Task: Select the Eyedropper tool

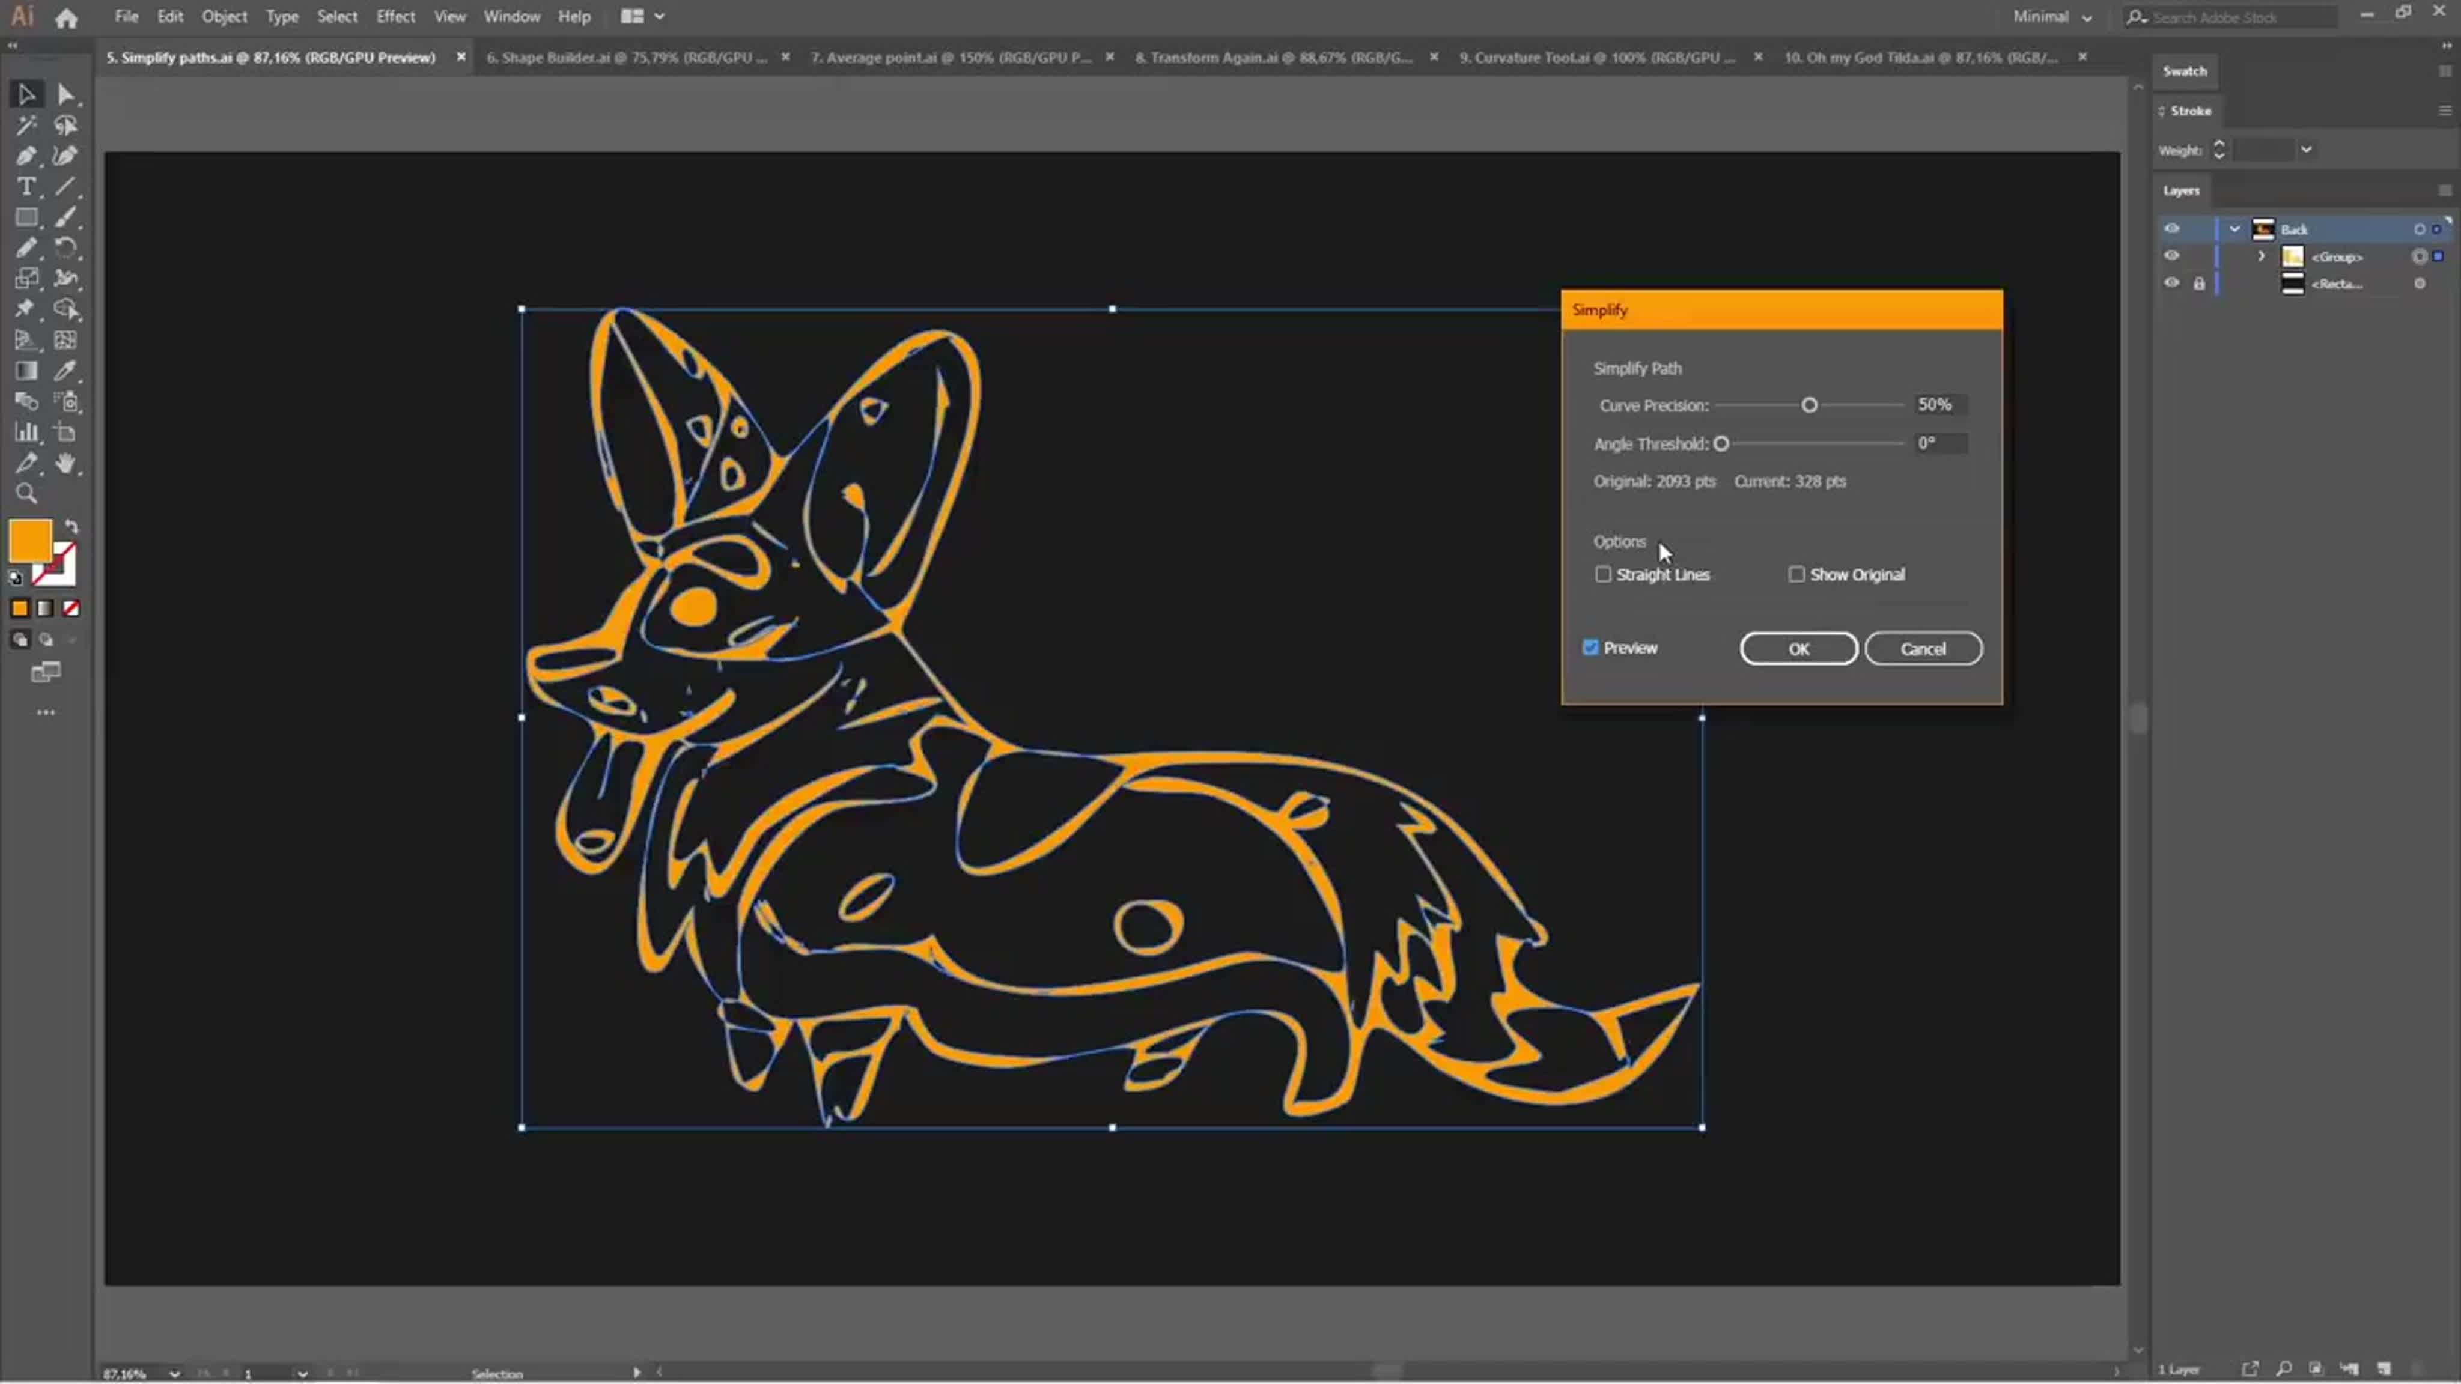Action: pyautogui.click(x=65, y=371)
